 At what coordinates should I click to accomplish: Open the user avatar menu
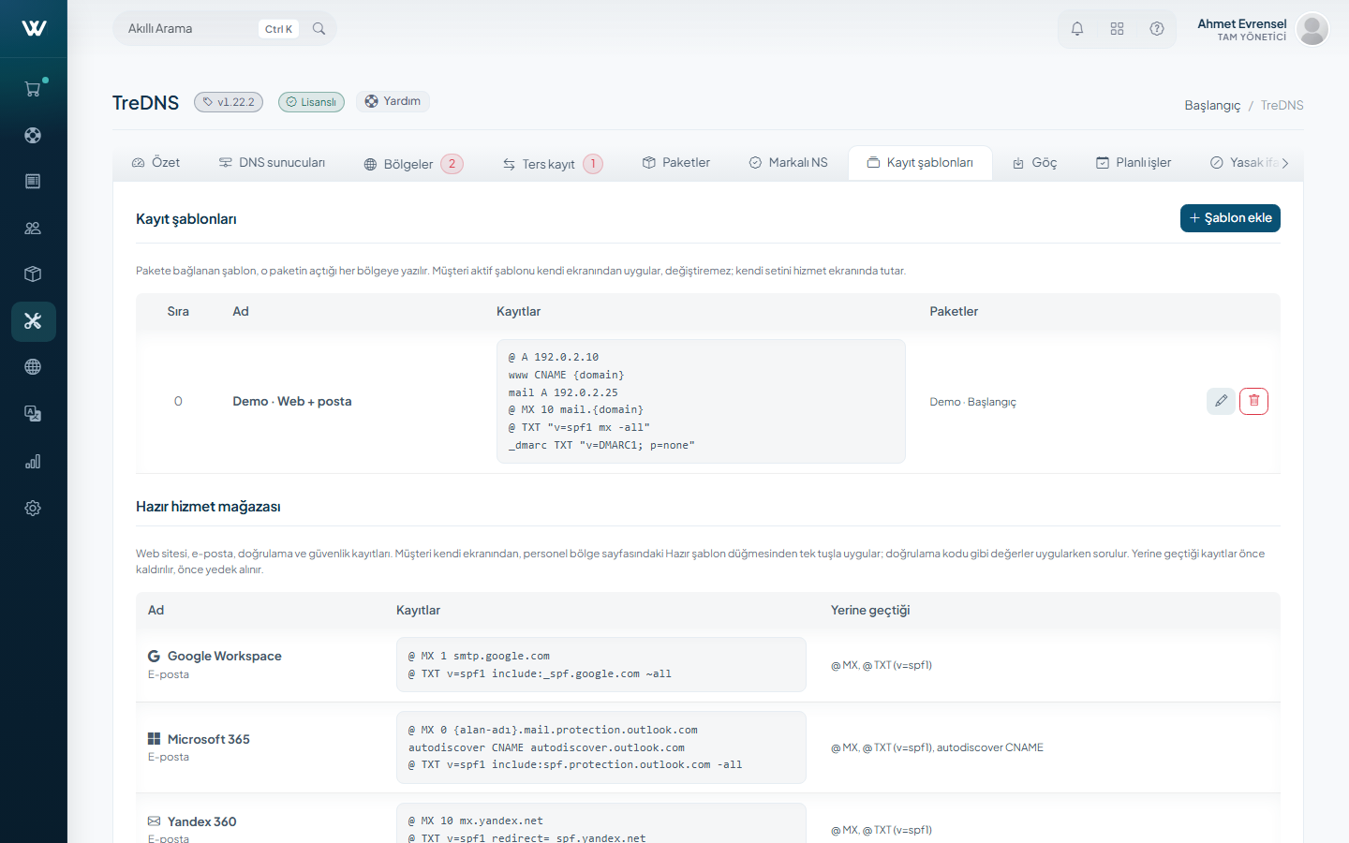coord(1312,29)
